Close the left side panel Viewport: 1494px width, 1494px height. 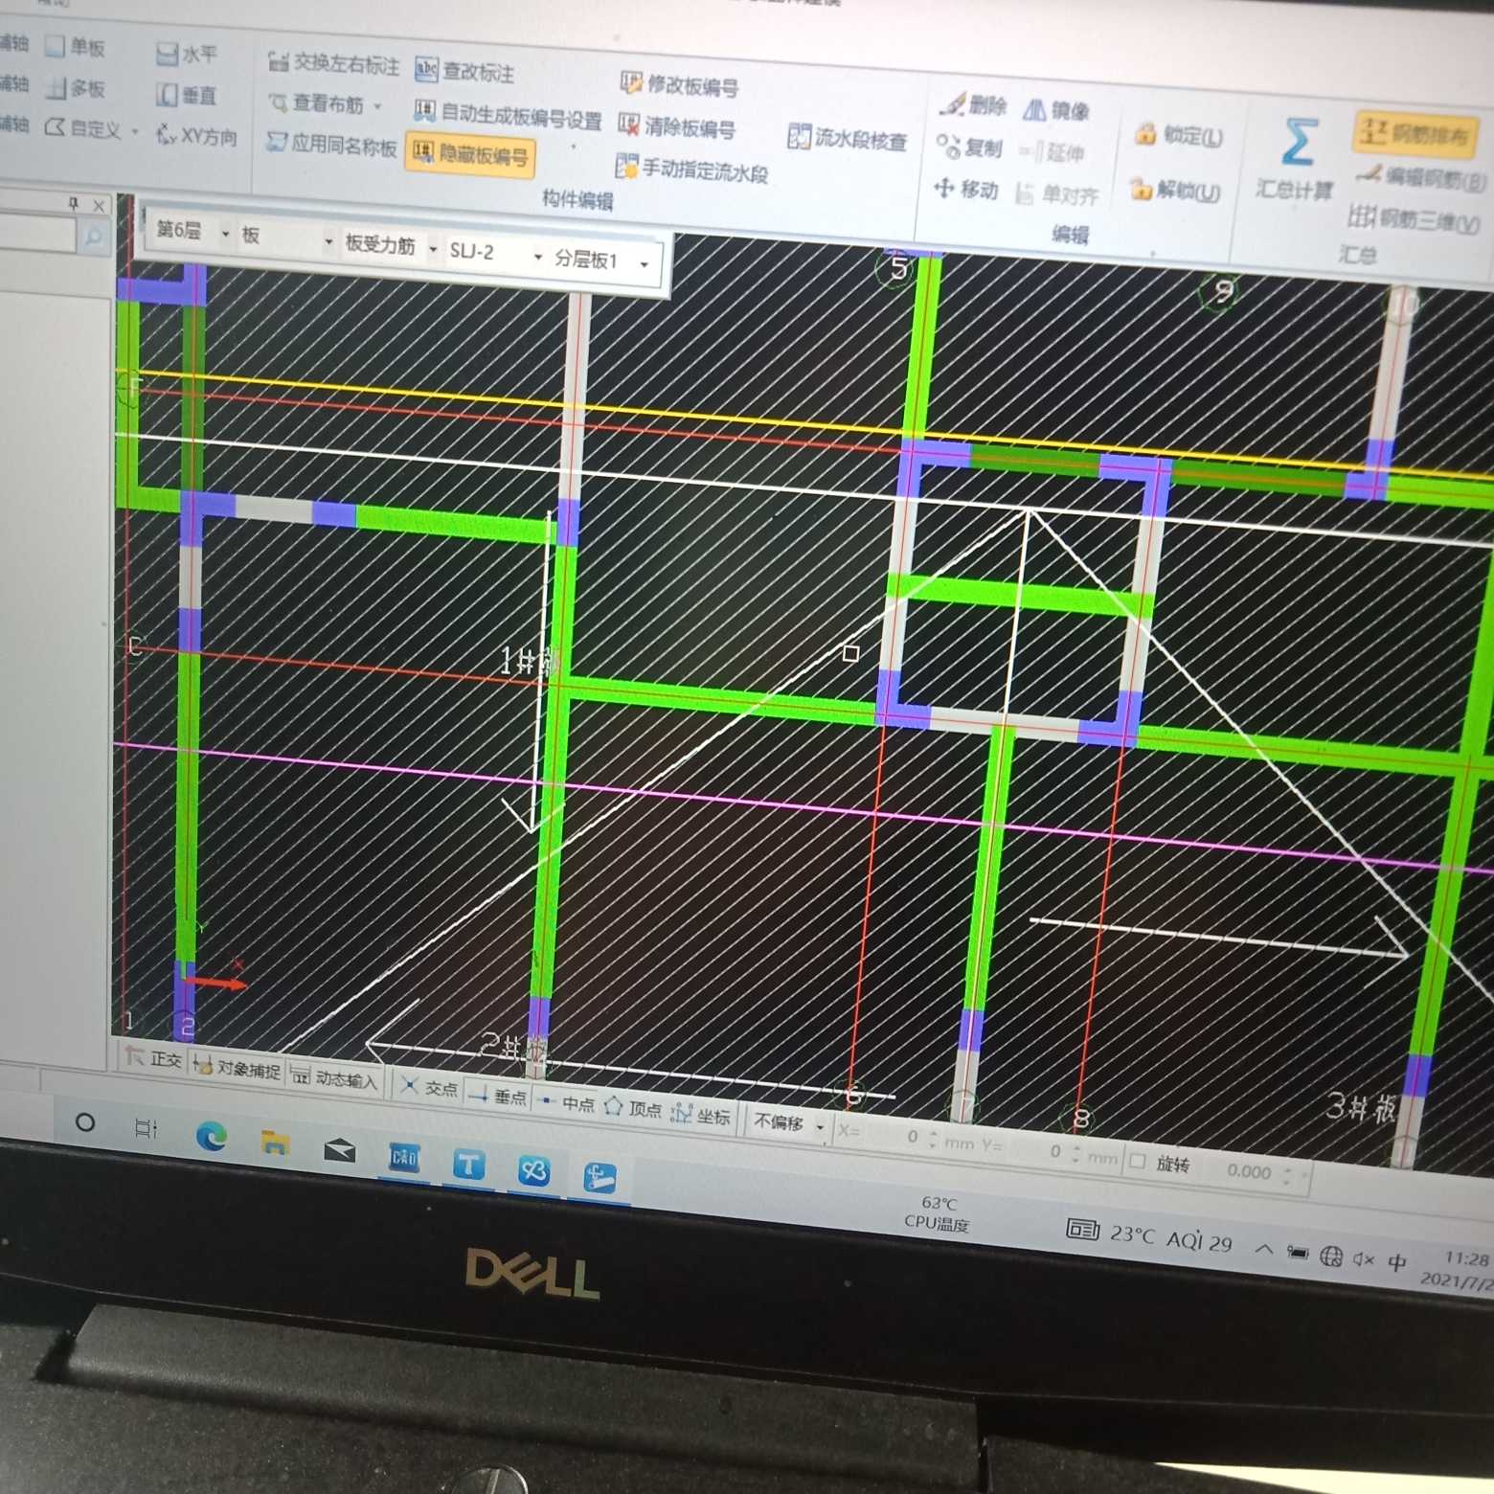[x=98, y=205]
